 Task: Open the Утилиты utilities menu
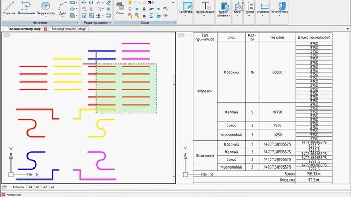(x=263, y=9)
